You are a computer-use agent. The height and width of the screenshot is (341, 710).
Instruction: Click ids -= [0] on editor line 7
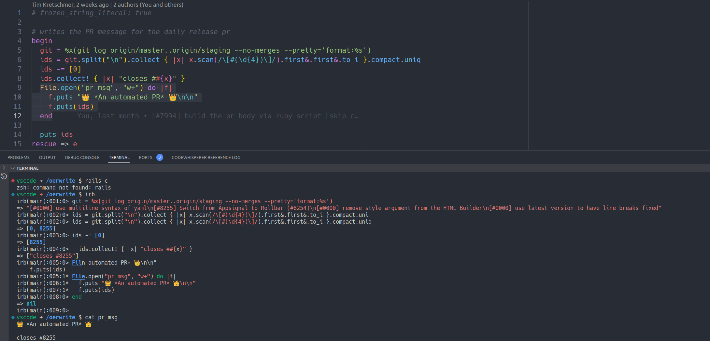pyautogui.click(x=61, y=69)
